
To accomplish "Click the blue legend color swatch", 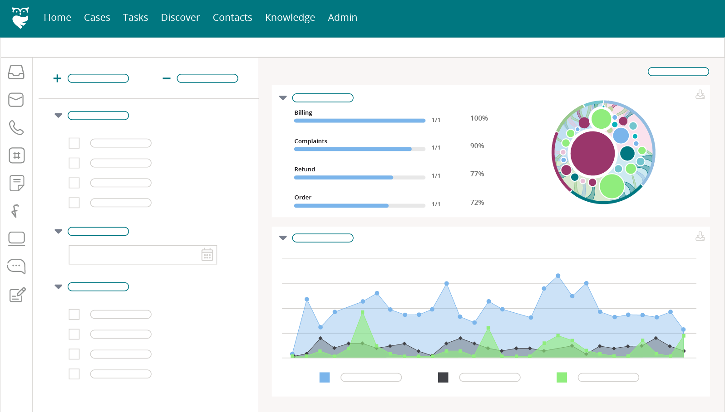I will [325, 378].
